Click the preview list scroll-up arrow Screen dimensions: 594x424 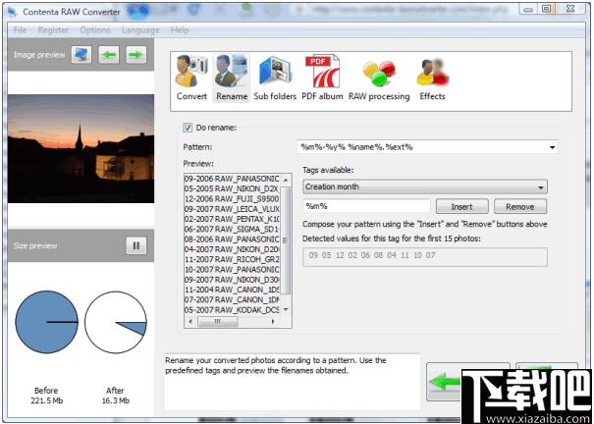pyautogui.click(x=286, y=180)
